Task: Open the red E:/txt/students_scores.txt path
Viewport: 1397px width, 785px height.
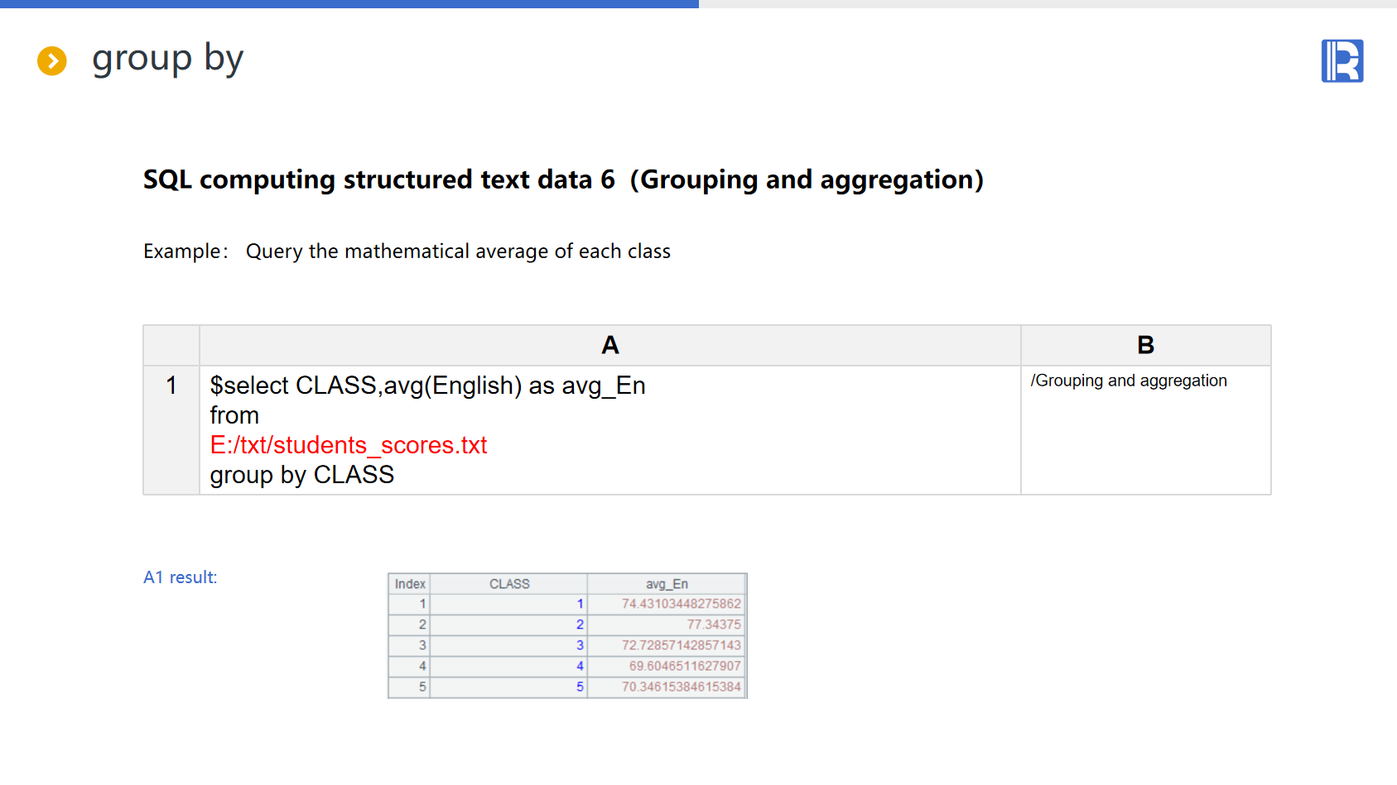Action: coord(349,445)
